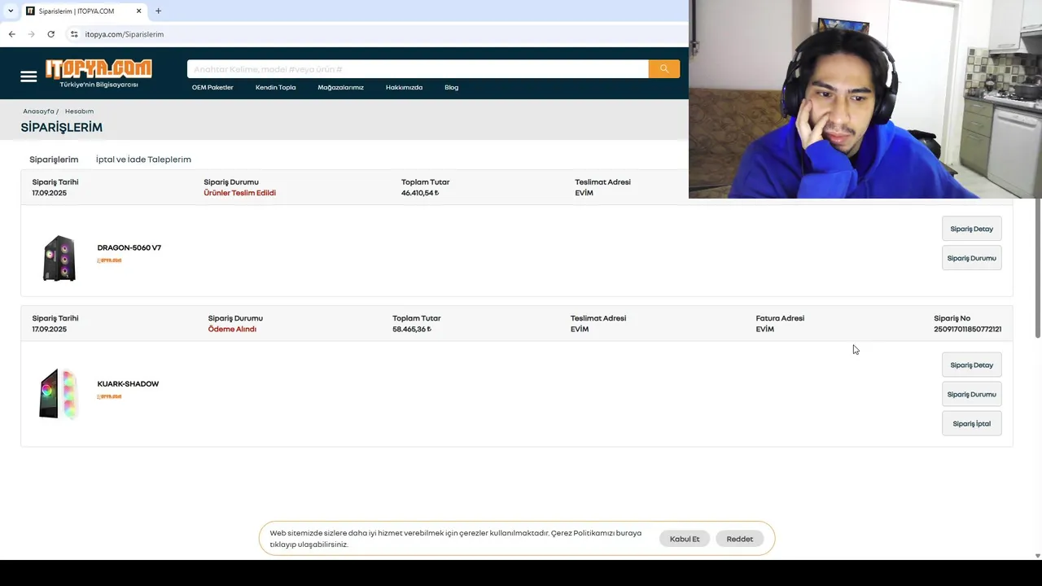Open Sipariş Detay for DRAGON-5060 V7
1042x586 pixels.
click(971, 229)
